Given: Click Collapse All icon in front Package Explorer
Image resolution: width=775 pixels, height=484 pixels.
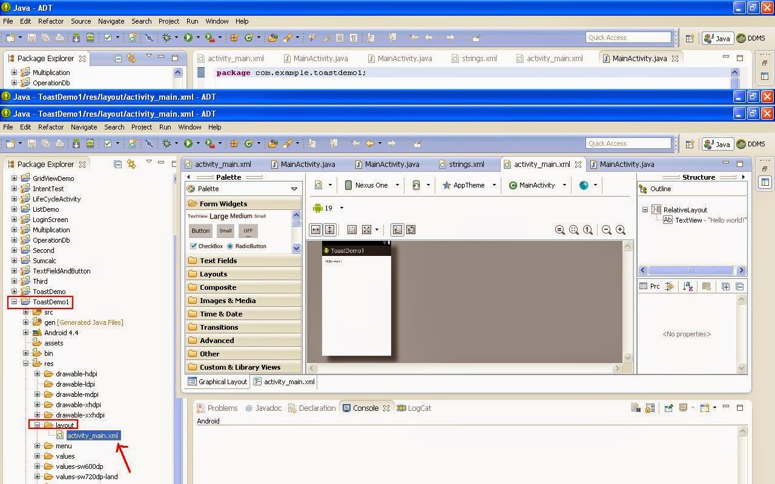Looking at the screenshot, I should pos(118,164).
